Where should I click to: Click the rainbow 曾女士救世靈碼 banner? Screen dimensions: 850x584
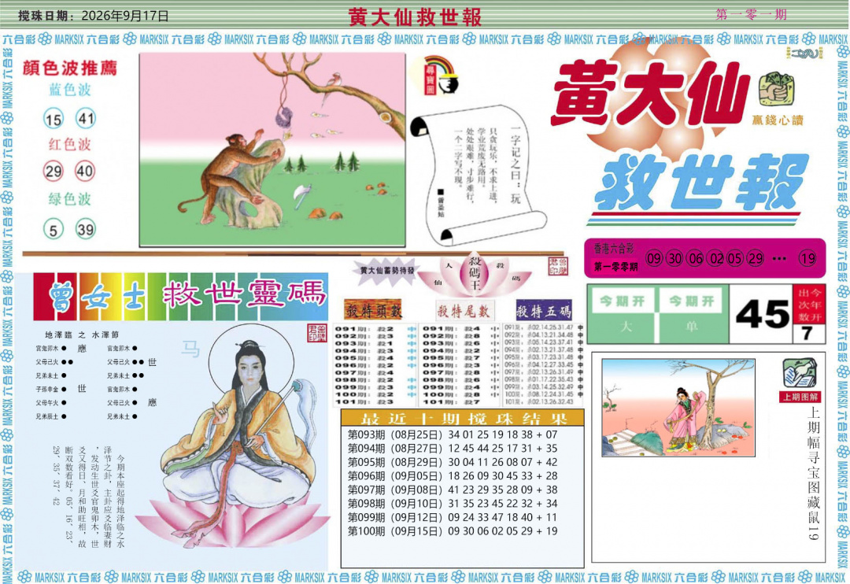pyautogui.click(x=180, y=297)
